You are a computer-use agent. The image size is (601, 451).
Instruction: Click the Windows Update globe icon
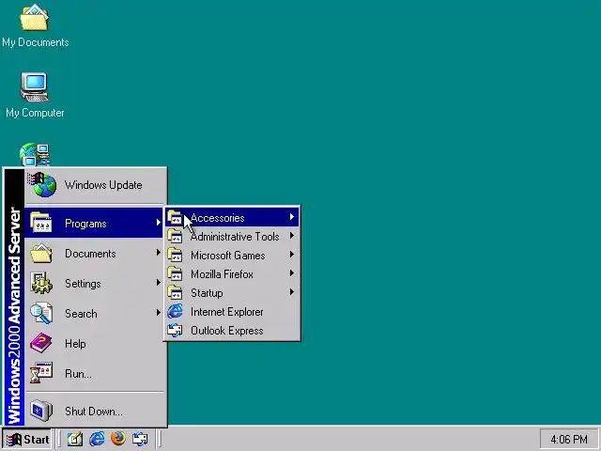[41, 184]
